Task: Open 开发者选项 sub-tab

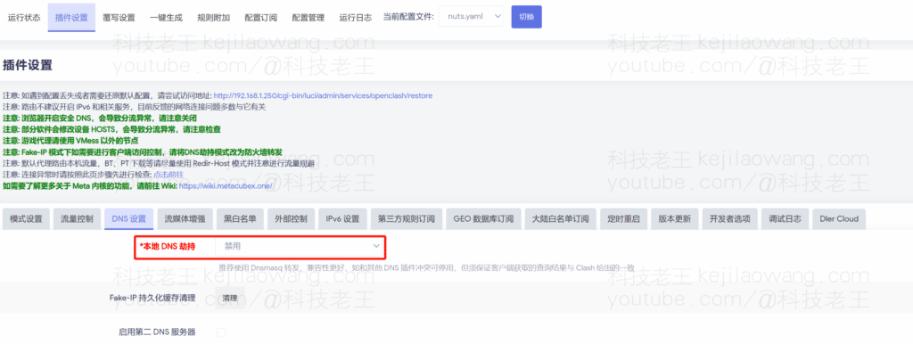Action: pyautogui.click(x=730, y=219)
